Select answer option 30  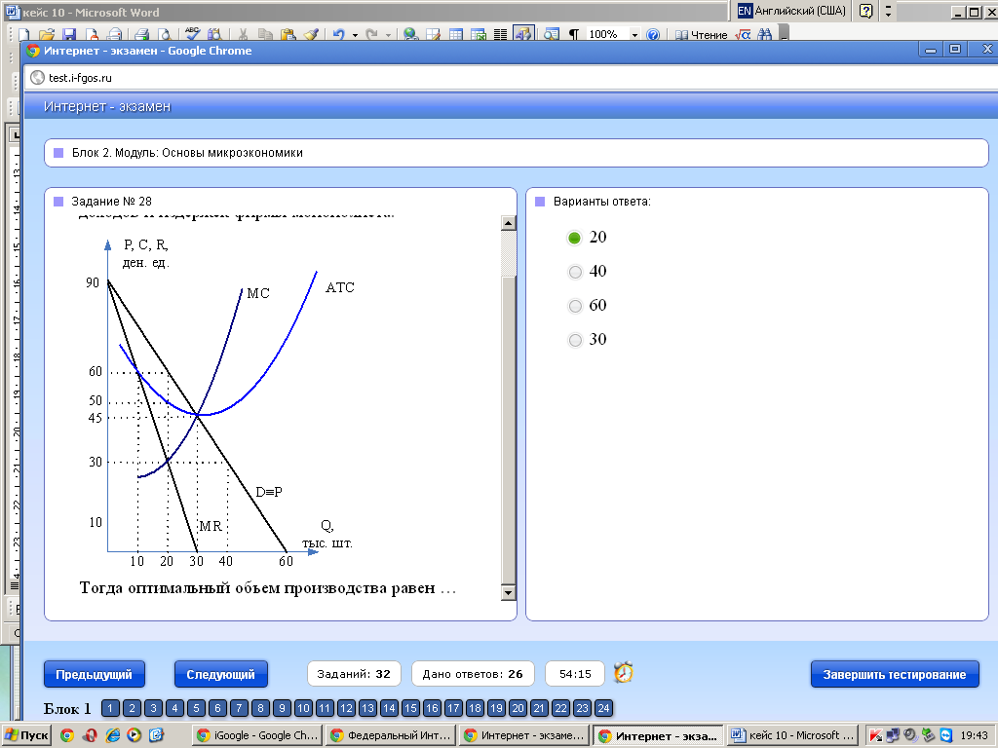pos(575,340)
